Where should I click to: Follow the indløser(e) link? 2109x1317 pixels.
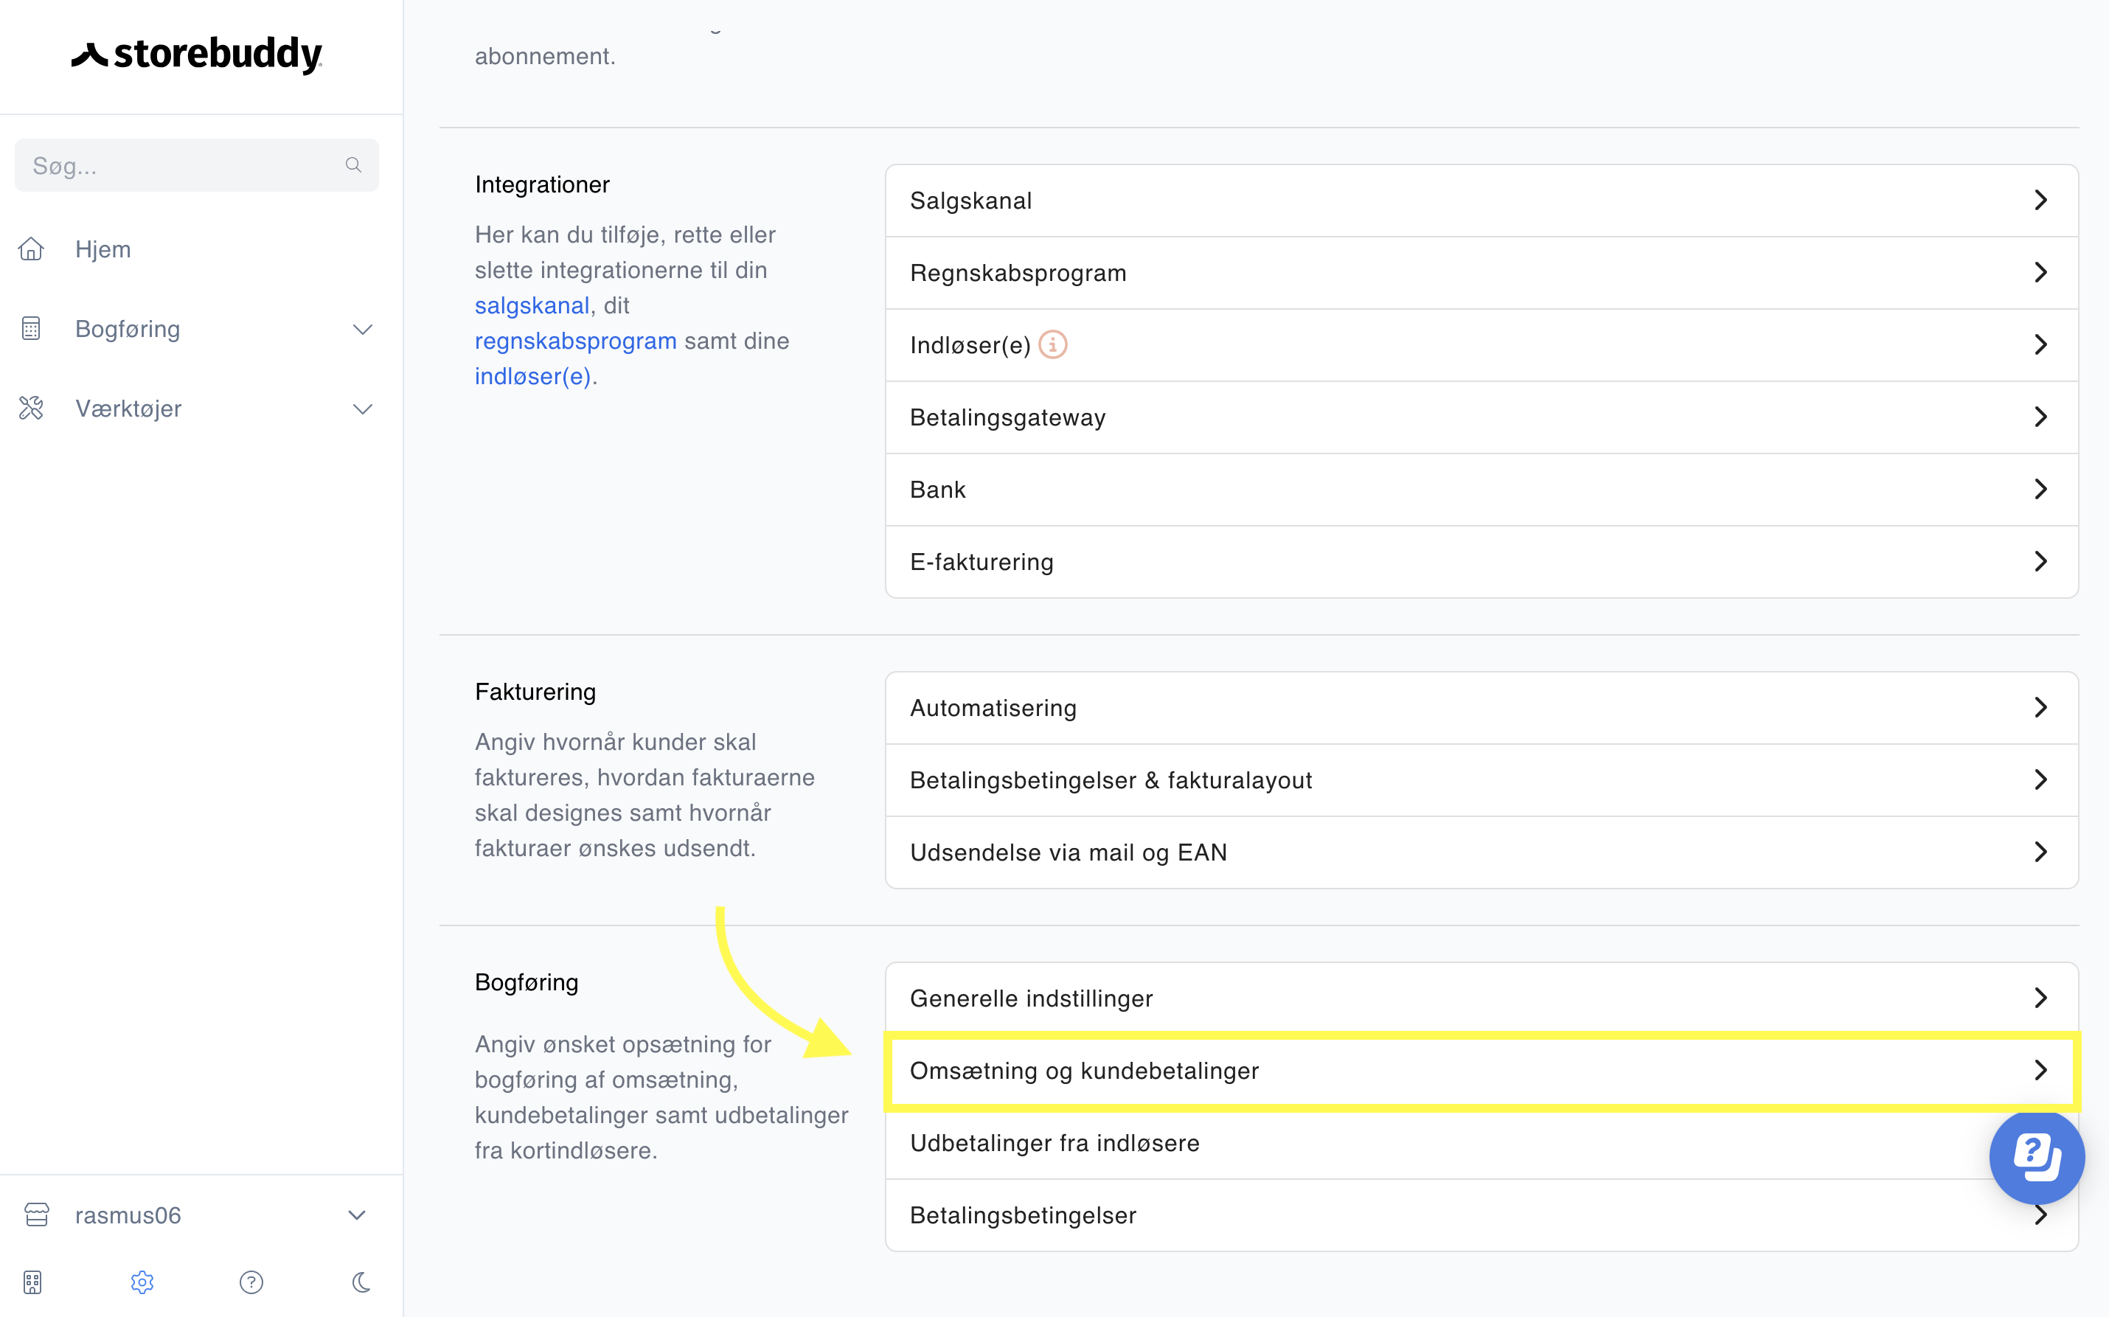point(533,376)
